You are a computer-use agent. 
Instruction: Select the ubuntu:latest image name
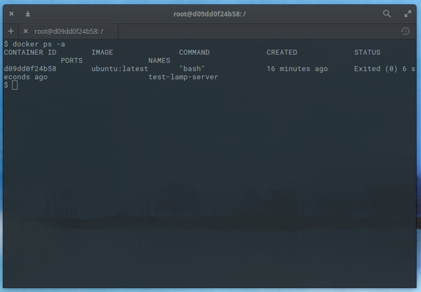pos(120,69)
